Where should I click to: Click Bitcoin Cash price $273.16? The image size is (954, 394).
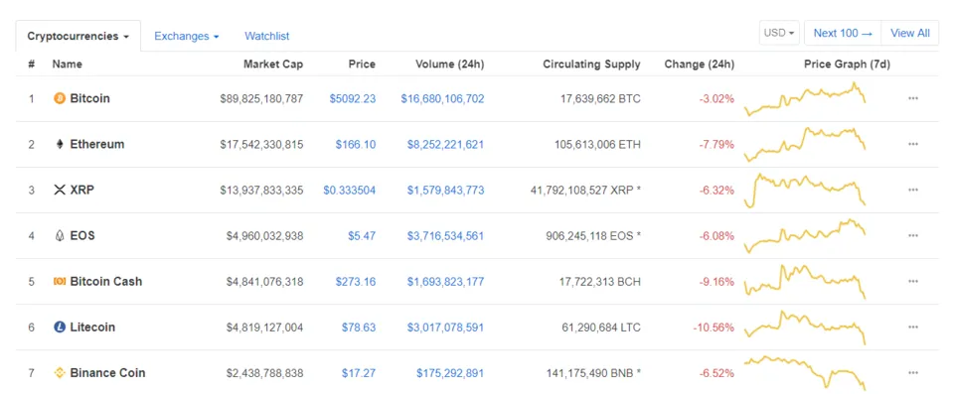[x=356, y=282]
